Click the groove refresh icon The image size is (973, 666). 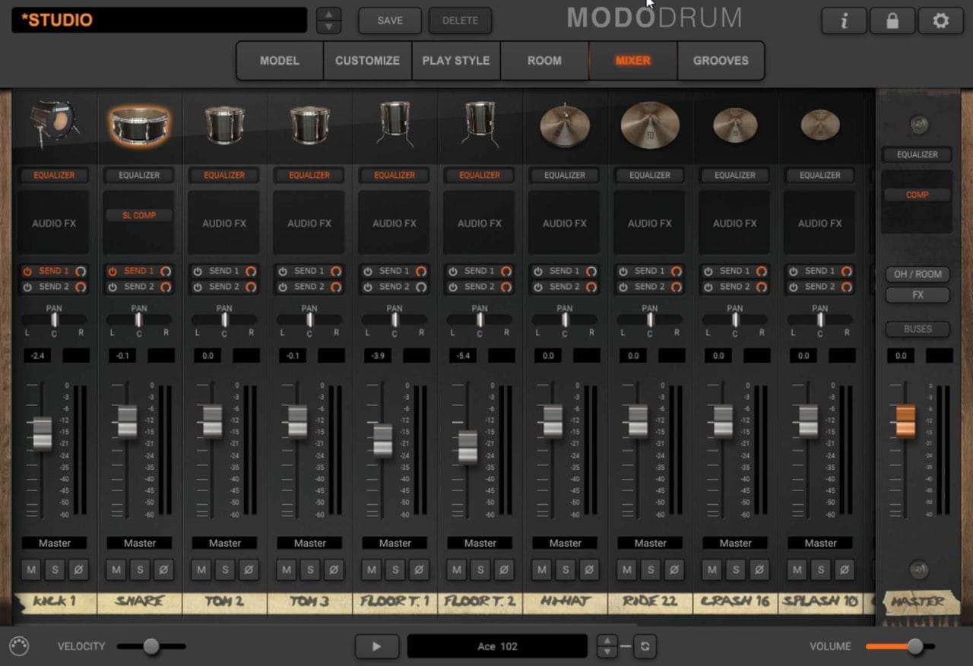point(645,646)
